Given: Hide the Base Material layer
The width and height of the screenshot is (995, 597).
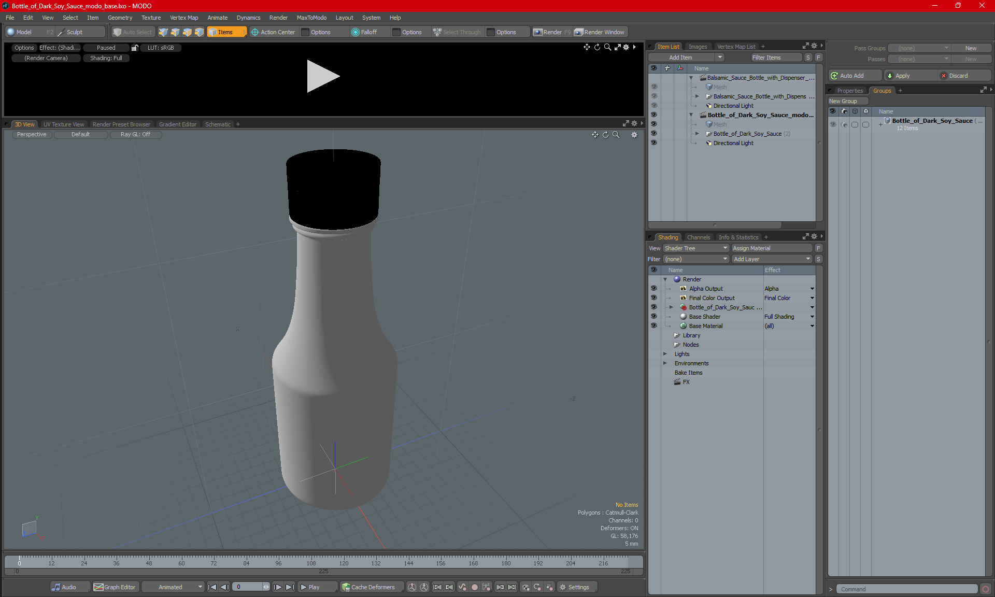Looking at the screenshot, I should click(x=653, y=326).
